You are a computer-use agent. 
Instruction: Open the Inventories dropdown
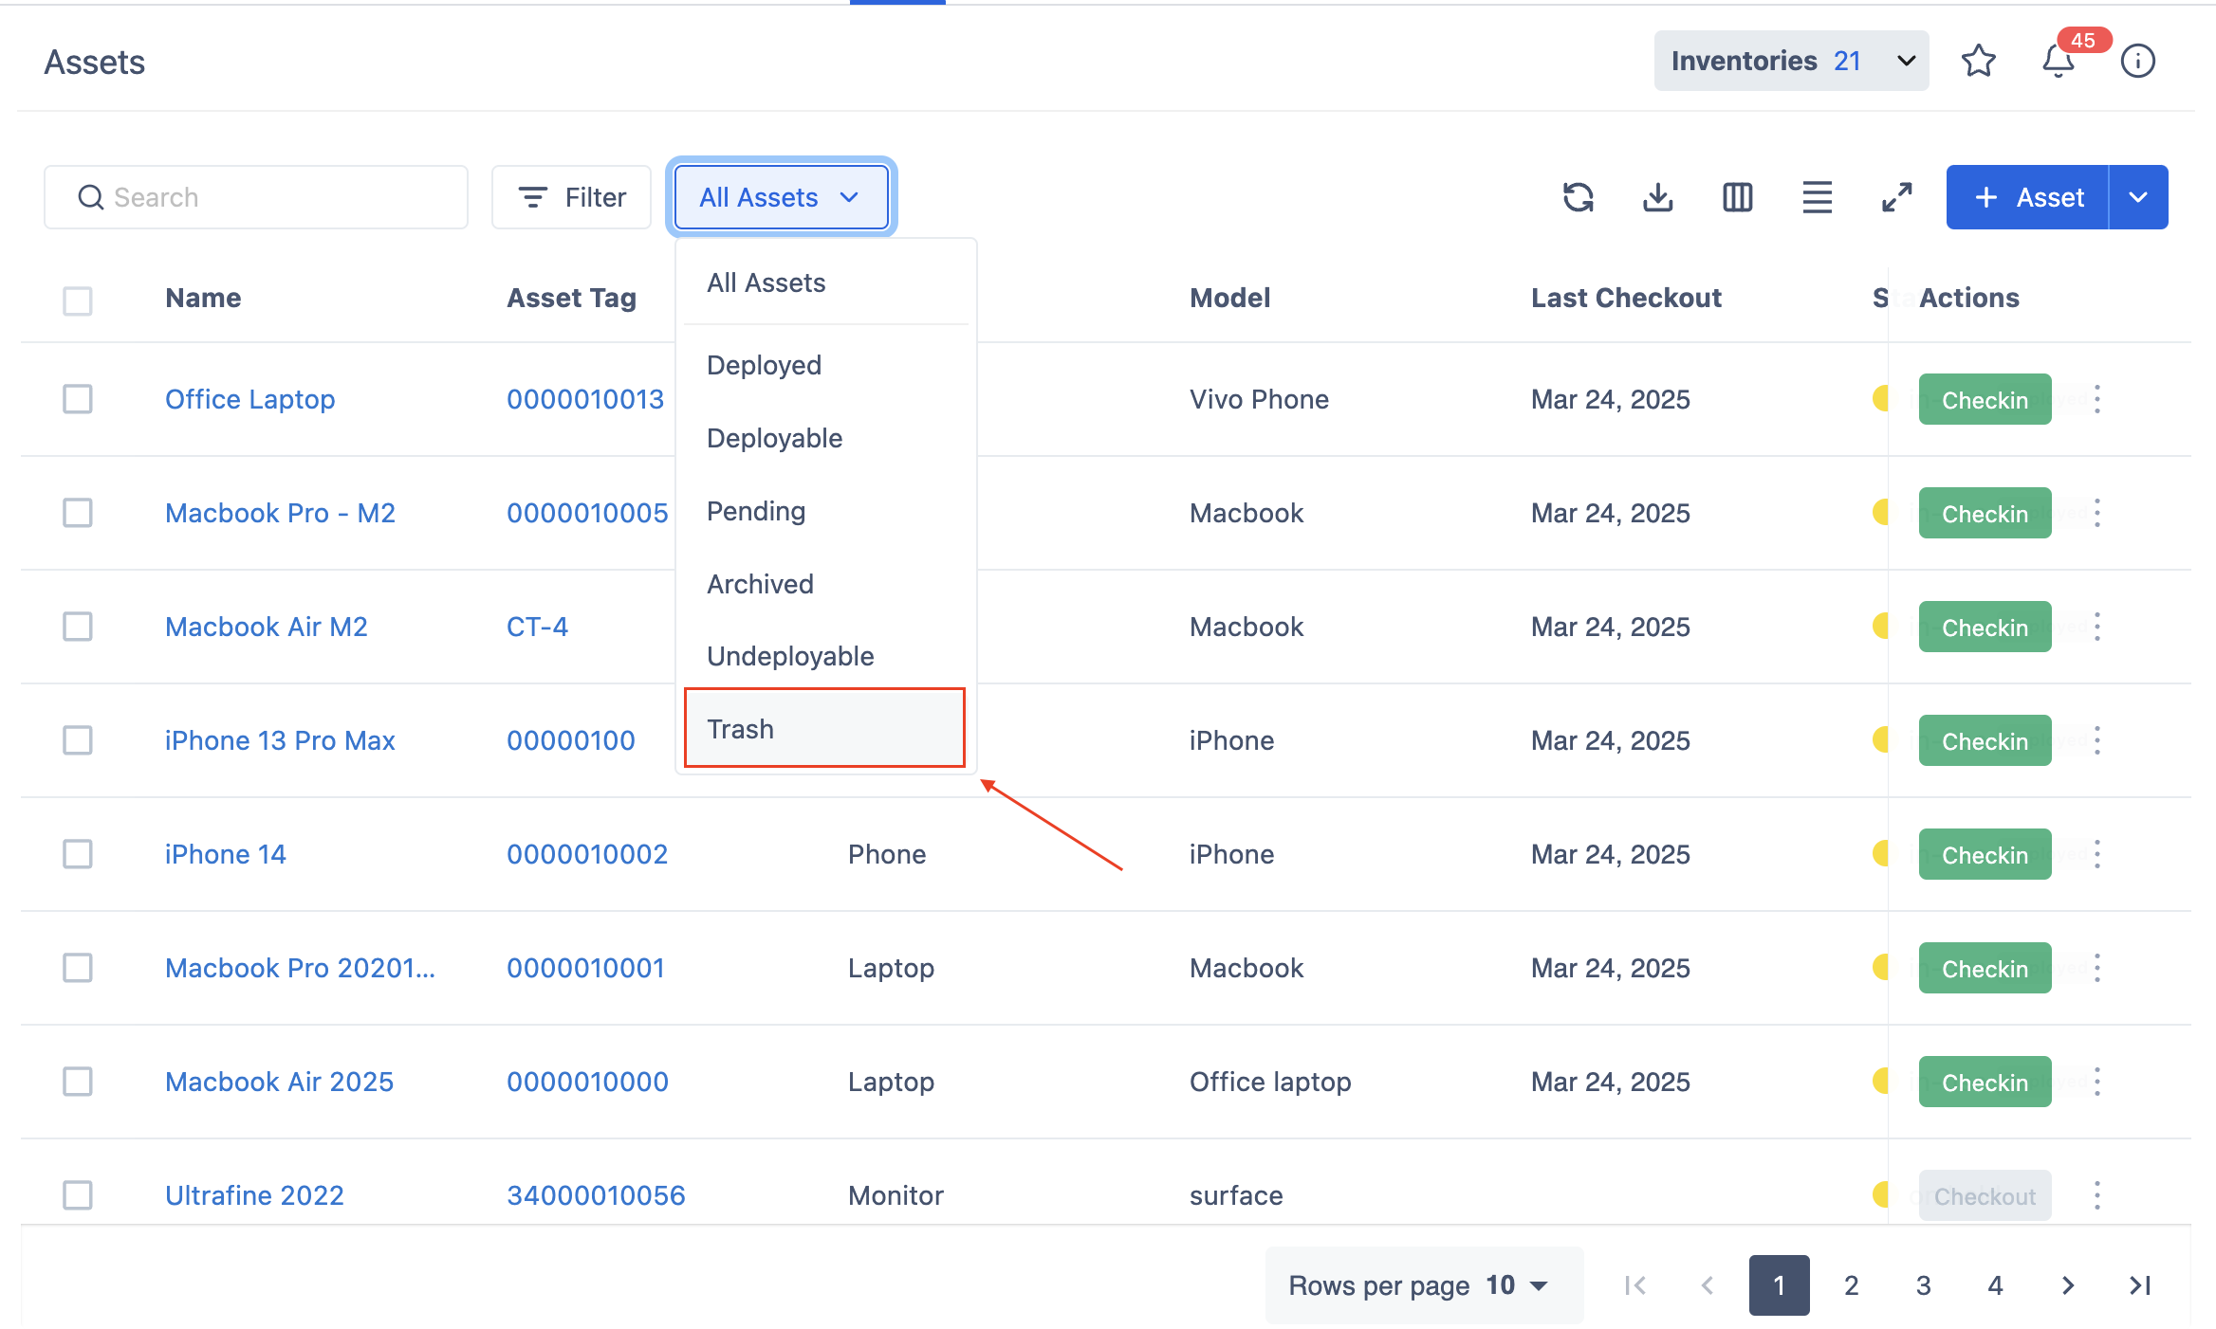1790,62
